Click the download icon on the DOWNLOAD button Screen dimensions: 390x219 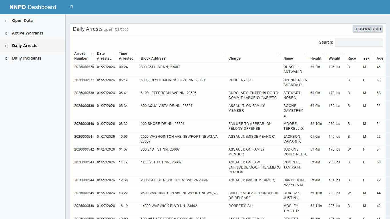click(x=355, y=29)
